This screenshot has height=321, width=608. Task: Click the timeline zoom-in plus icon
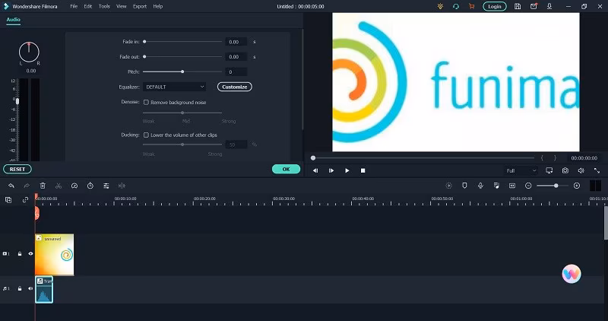click(577, 186)
